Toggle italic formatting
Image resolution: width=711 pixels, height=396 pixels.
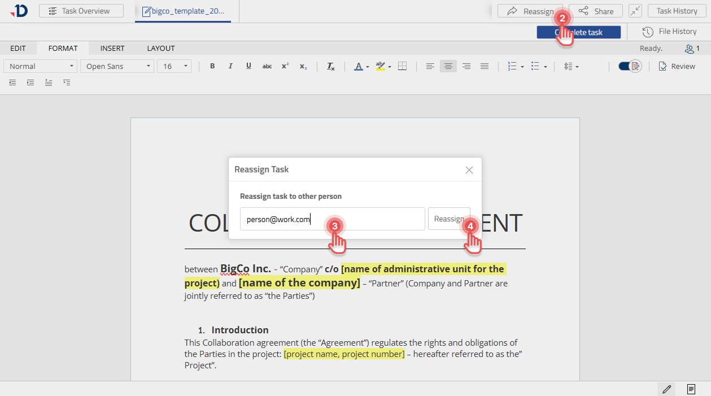pos(230,66)
